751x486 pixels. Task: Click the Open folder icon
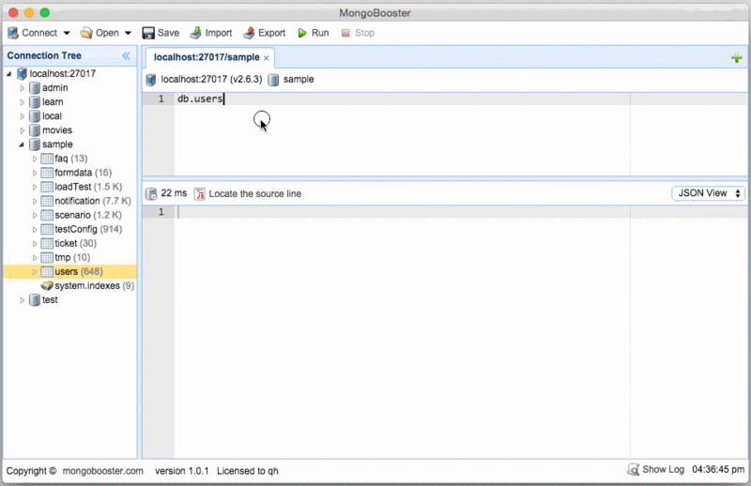click(x=86, y=33)
